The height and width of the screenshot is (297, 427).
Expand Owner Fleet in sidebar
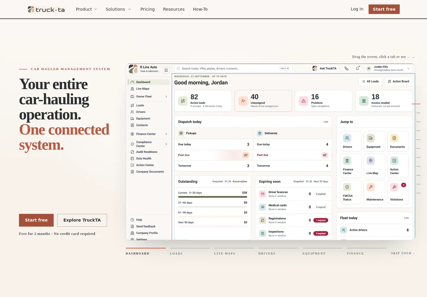click(x=149, y=97)
